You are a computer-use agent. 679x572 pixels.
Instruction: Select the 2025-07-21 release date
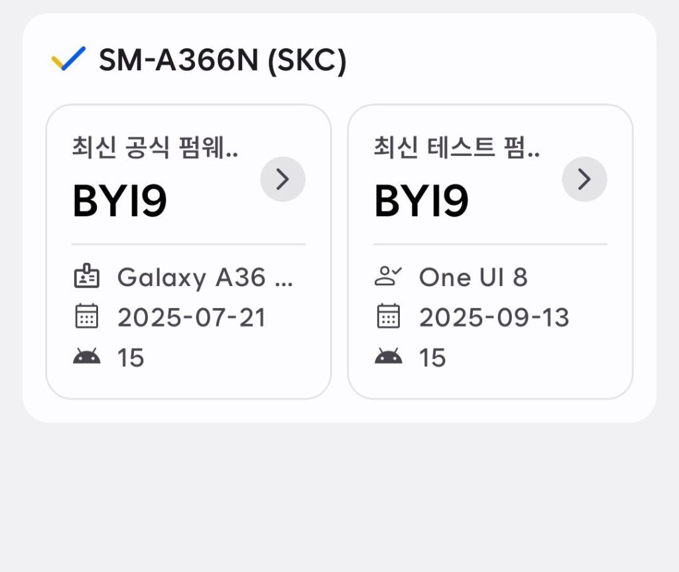tap(191, 318)
